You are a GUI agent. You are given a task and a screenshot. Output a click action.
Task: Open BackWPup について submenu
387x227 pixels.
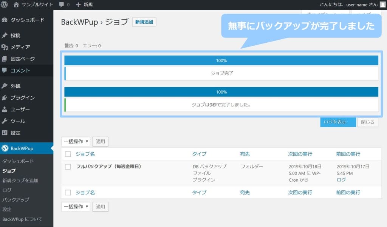(x=22, y=219)
